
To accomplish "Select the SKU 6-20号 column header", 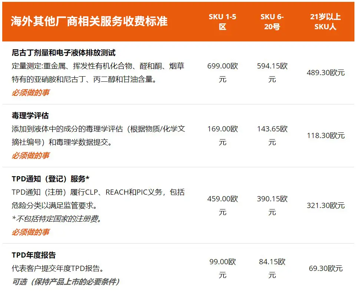I will pyautogui.click(x=272, y=22).
